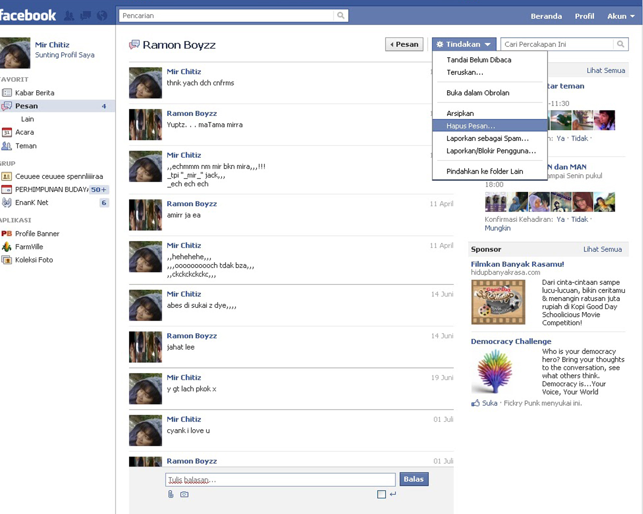
Task: Click magnifier in Cari Percakapan Ini box
Action: pyautogui.click(x=620, y=44)
